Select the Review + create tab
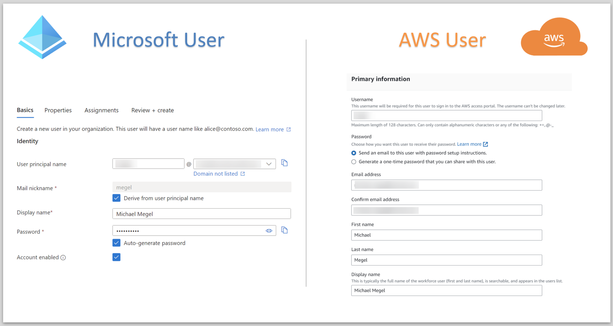The image size is (613, 326). click(152, 110)
